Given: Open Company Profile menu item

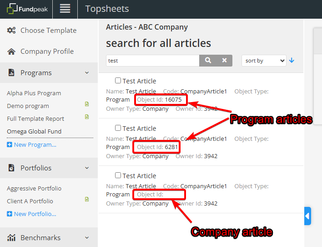Looking at the screenshot, I should (47, 51).
